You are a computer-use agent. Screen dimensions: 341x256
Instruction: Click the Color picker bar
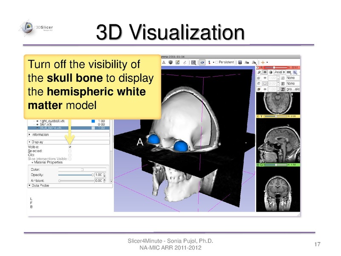click(x=82, y=169)
